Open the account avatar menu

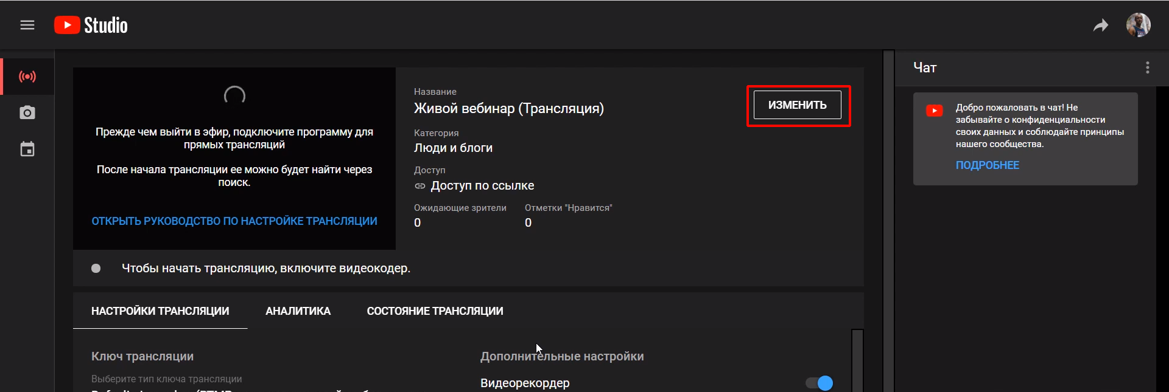pos(1137,25)
